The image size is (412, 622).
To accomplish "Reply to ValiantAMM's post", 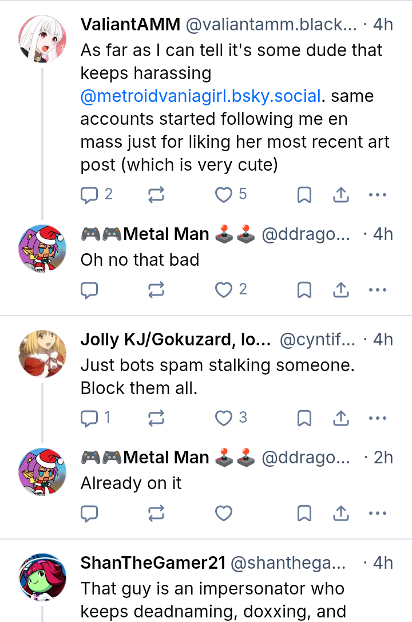I will point(89,195).
